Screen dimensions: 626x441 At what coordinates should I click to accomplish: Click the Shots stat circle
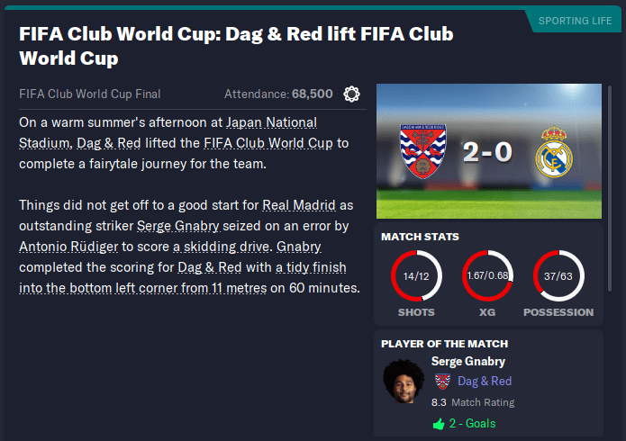pyautogui.click(x=416, y=274)
